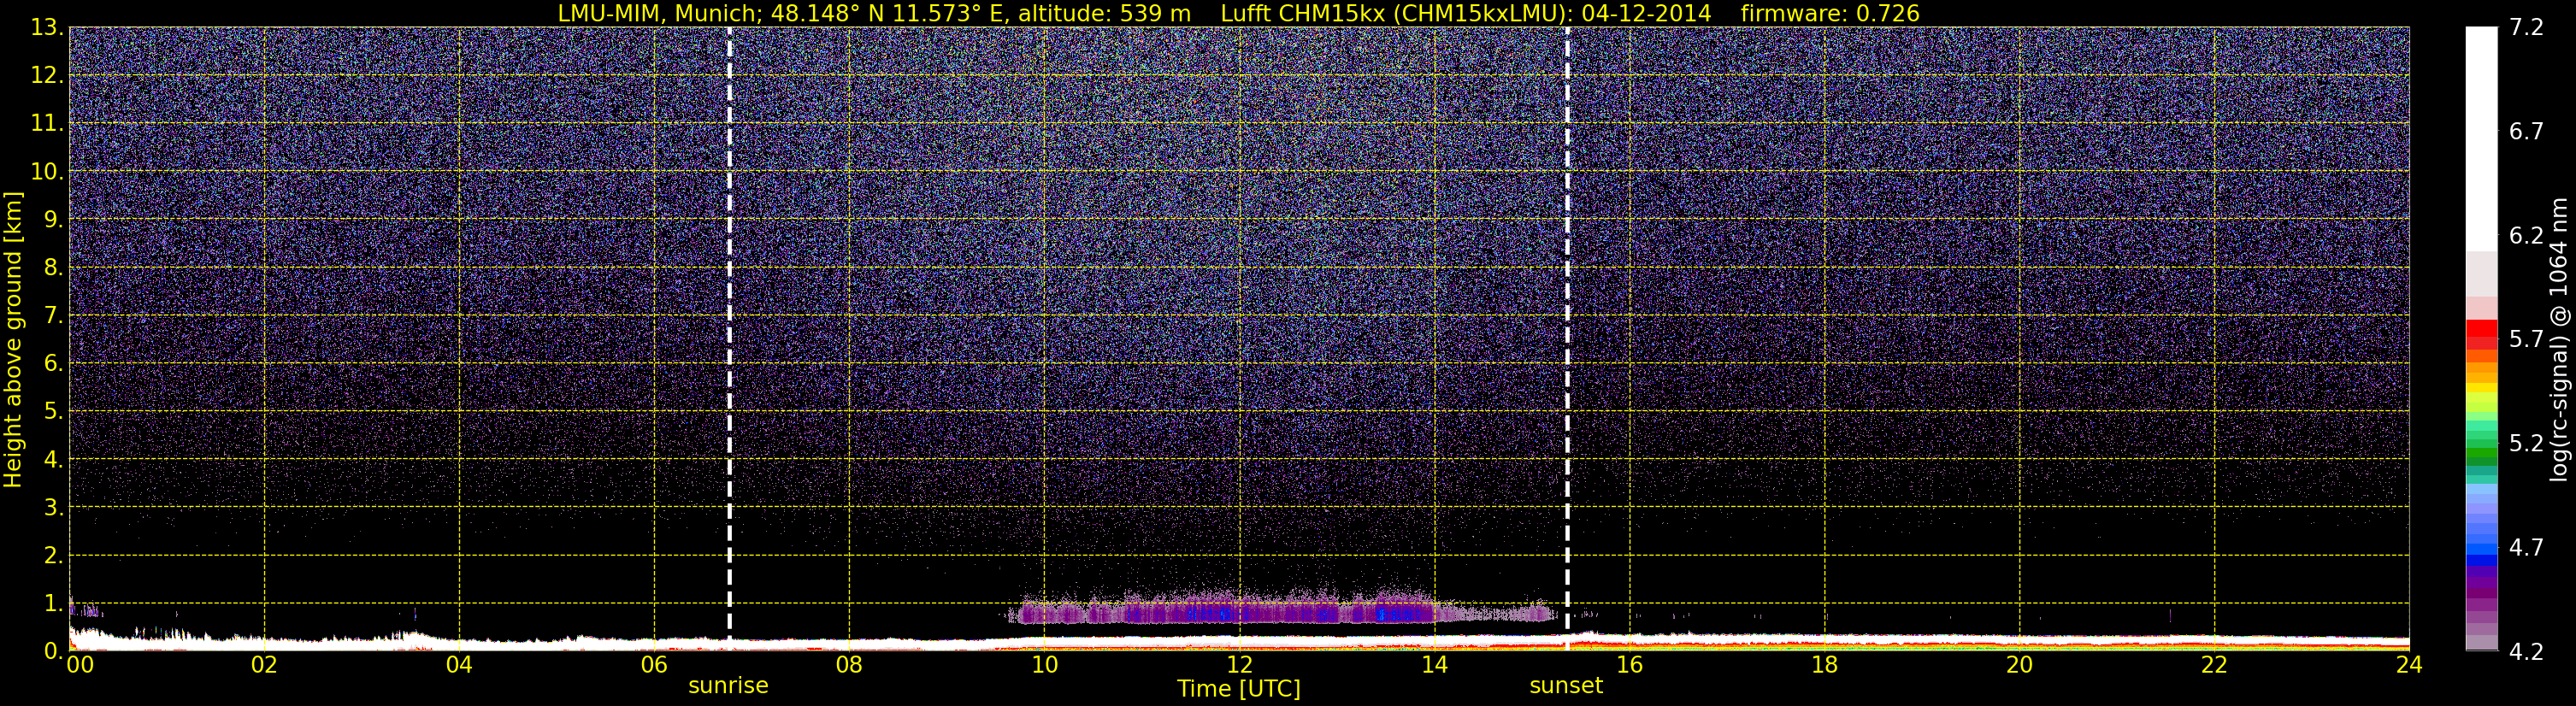Click the '14' time tick label
2576x706 pixels.
[1434, 666]
